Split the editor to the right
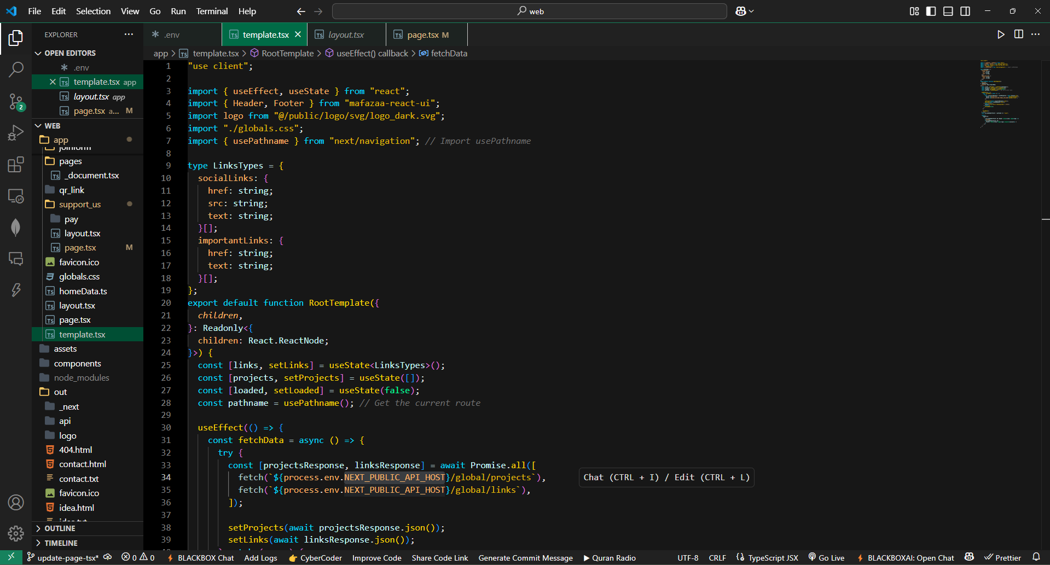Image resolution: width=1050 pixels, height=565 pixels. click(1018, 34)
